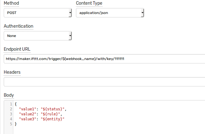
Task: Select line number 3 in the Body gutter
Action: point(11,114)
